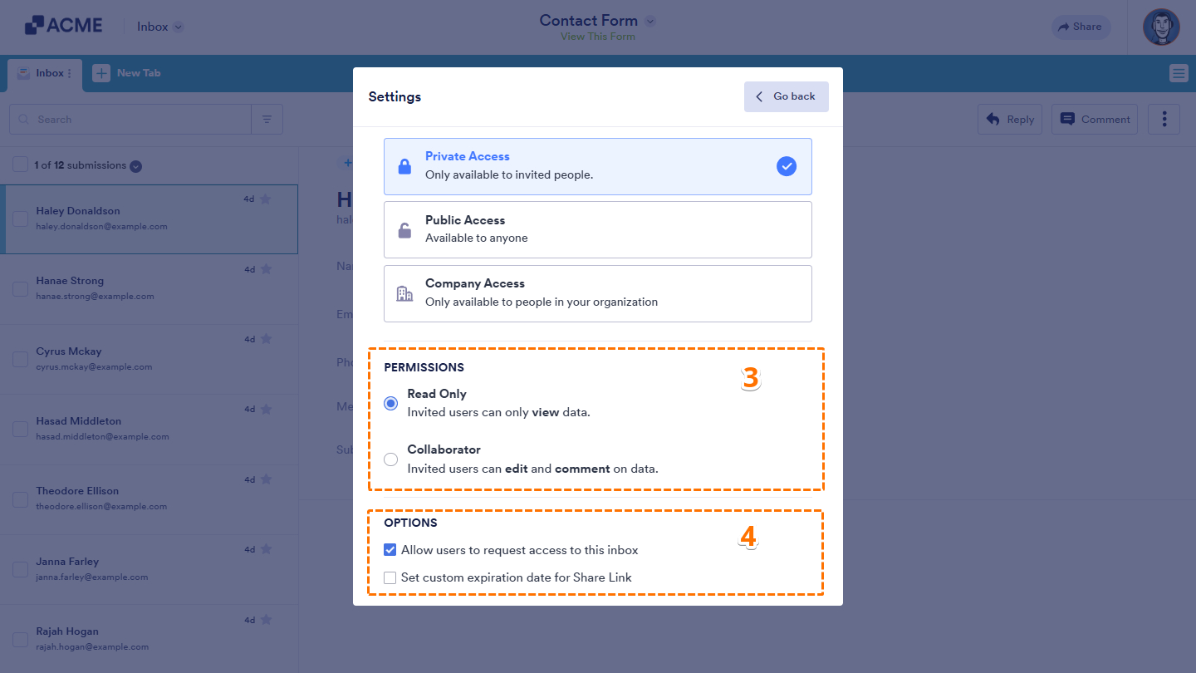Select the Read Only permission
The width and height of the screenshot is (1196, 673).
390,403
